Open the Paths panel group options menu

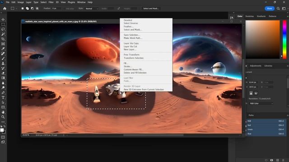288,115
